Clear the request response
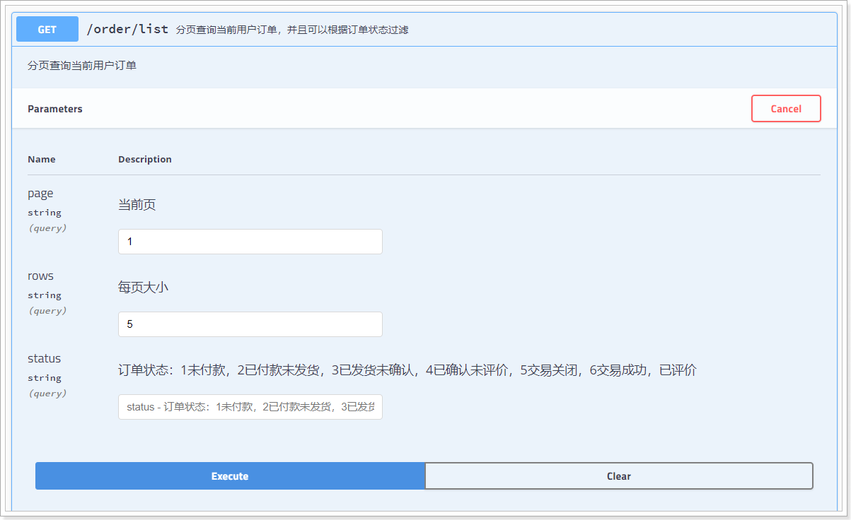Screen dimensions: 851x520 619,476
